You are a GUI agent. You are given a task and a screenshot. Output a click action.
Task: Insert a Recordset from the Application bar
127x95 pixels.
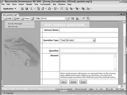click(22, 9)
